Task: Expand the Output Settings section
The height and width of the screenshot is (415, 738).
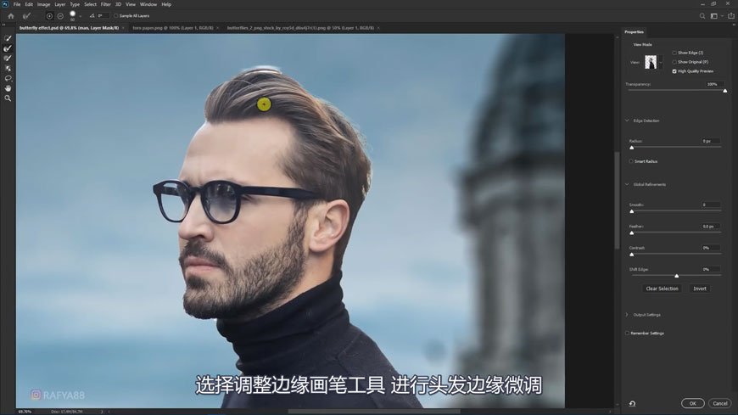Action: (628, 315)
